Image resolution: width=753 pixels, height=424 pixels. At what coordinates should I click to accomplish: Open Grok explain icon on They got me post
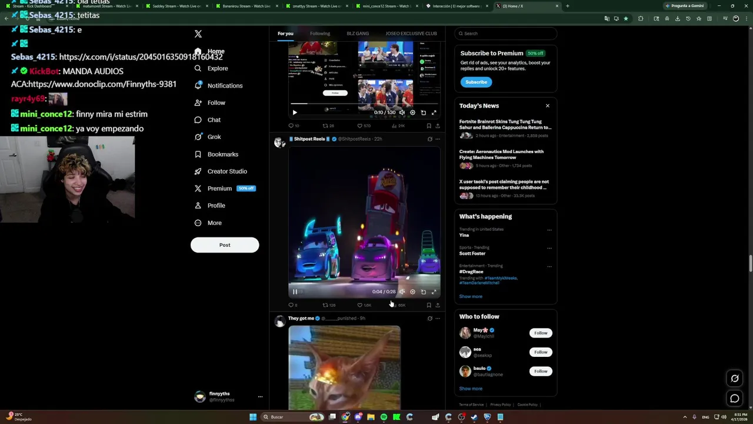click(429, 319)
